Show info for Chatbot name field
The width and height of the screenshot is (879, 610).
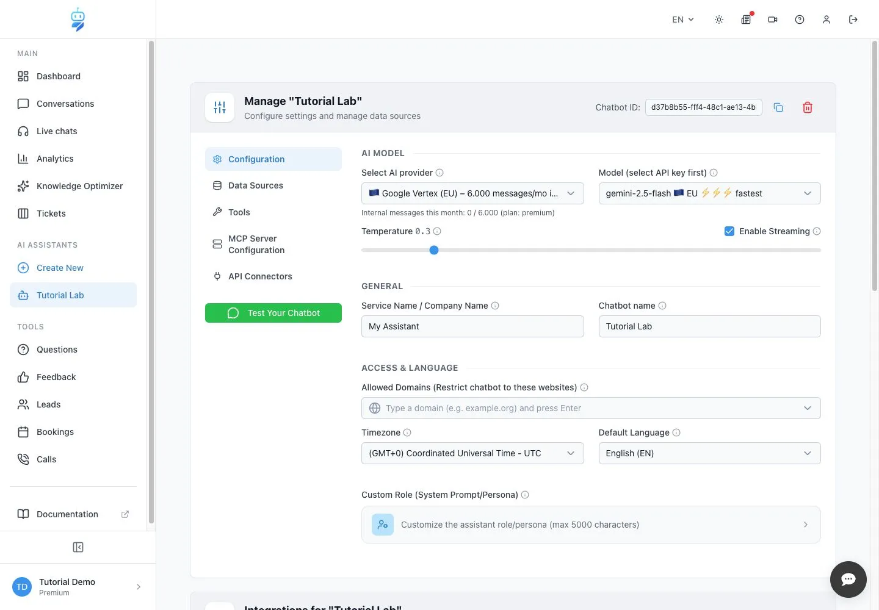click(x=662, y=306)
